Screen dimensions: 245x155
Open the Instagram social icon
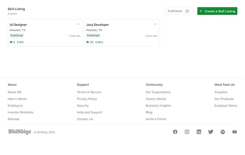(x=187, y=132)
